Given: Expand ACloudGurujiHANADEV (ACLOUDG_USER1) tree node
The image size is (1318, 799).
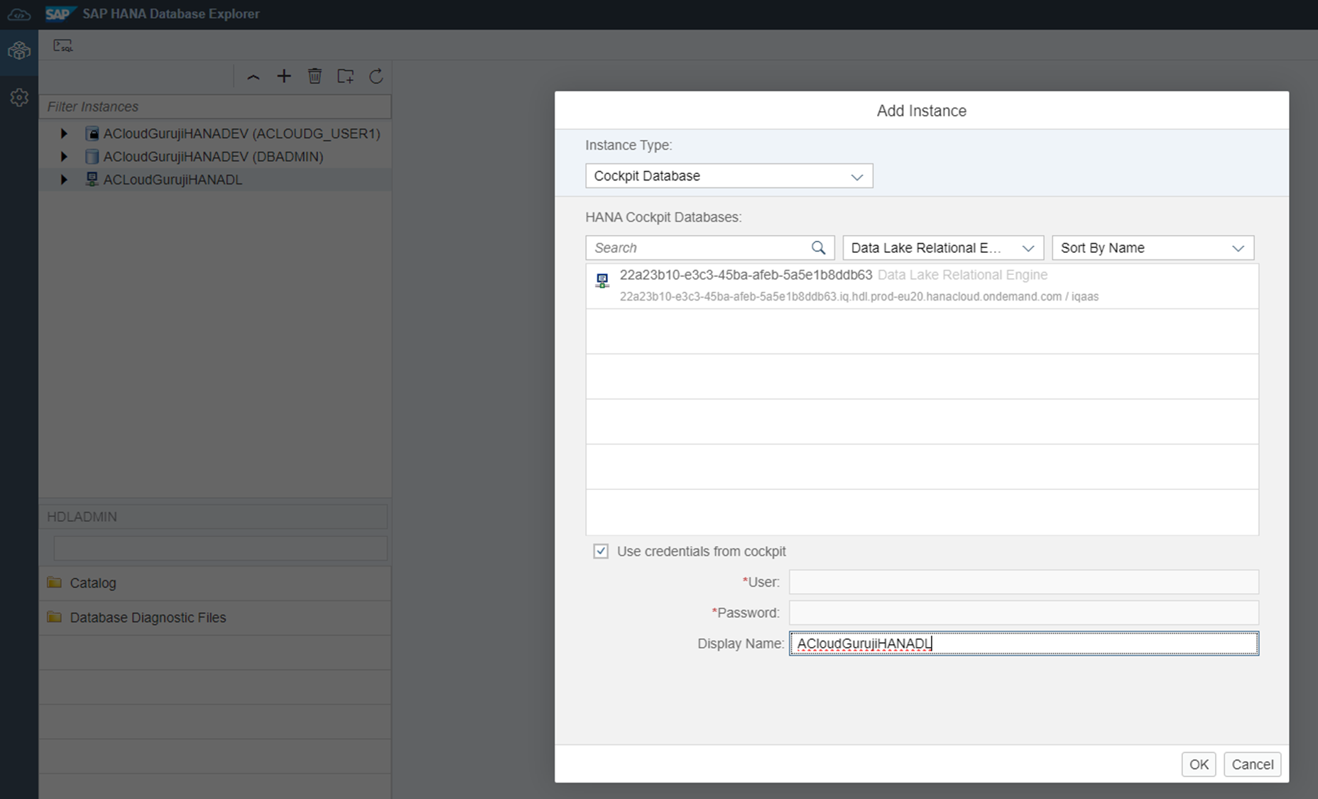Looking at the screenshot, I should tap(64, 134).
